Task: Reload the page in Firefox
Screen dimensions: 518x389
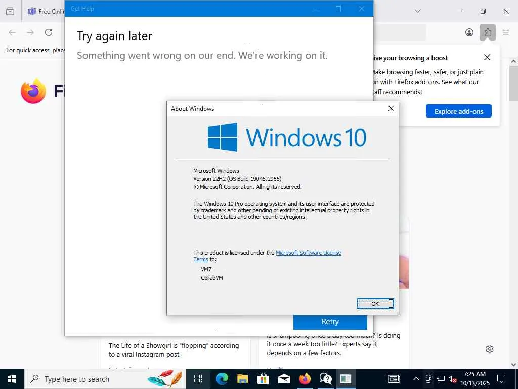Action: click(49, 32)
